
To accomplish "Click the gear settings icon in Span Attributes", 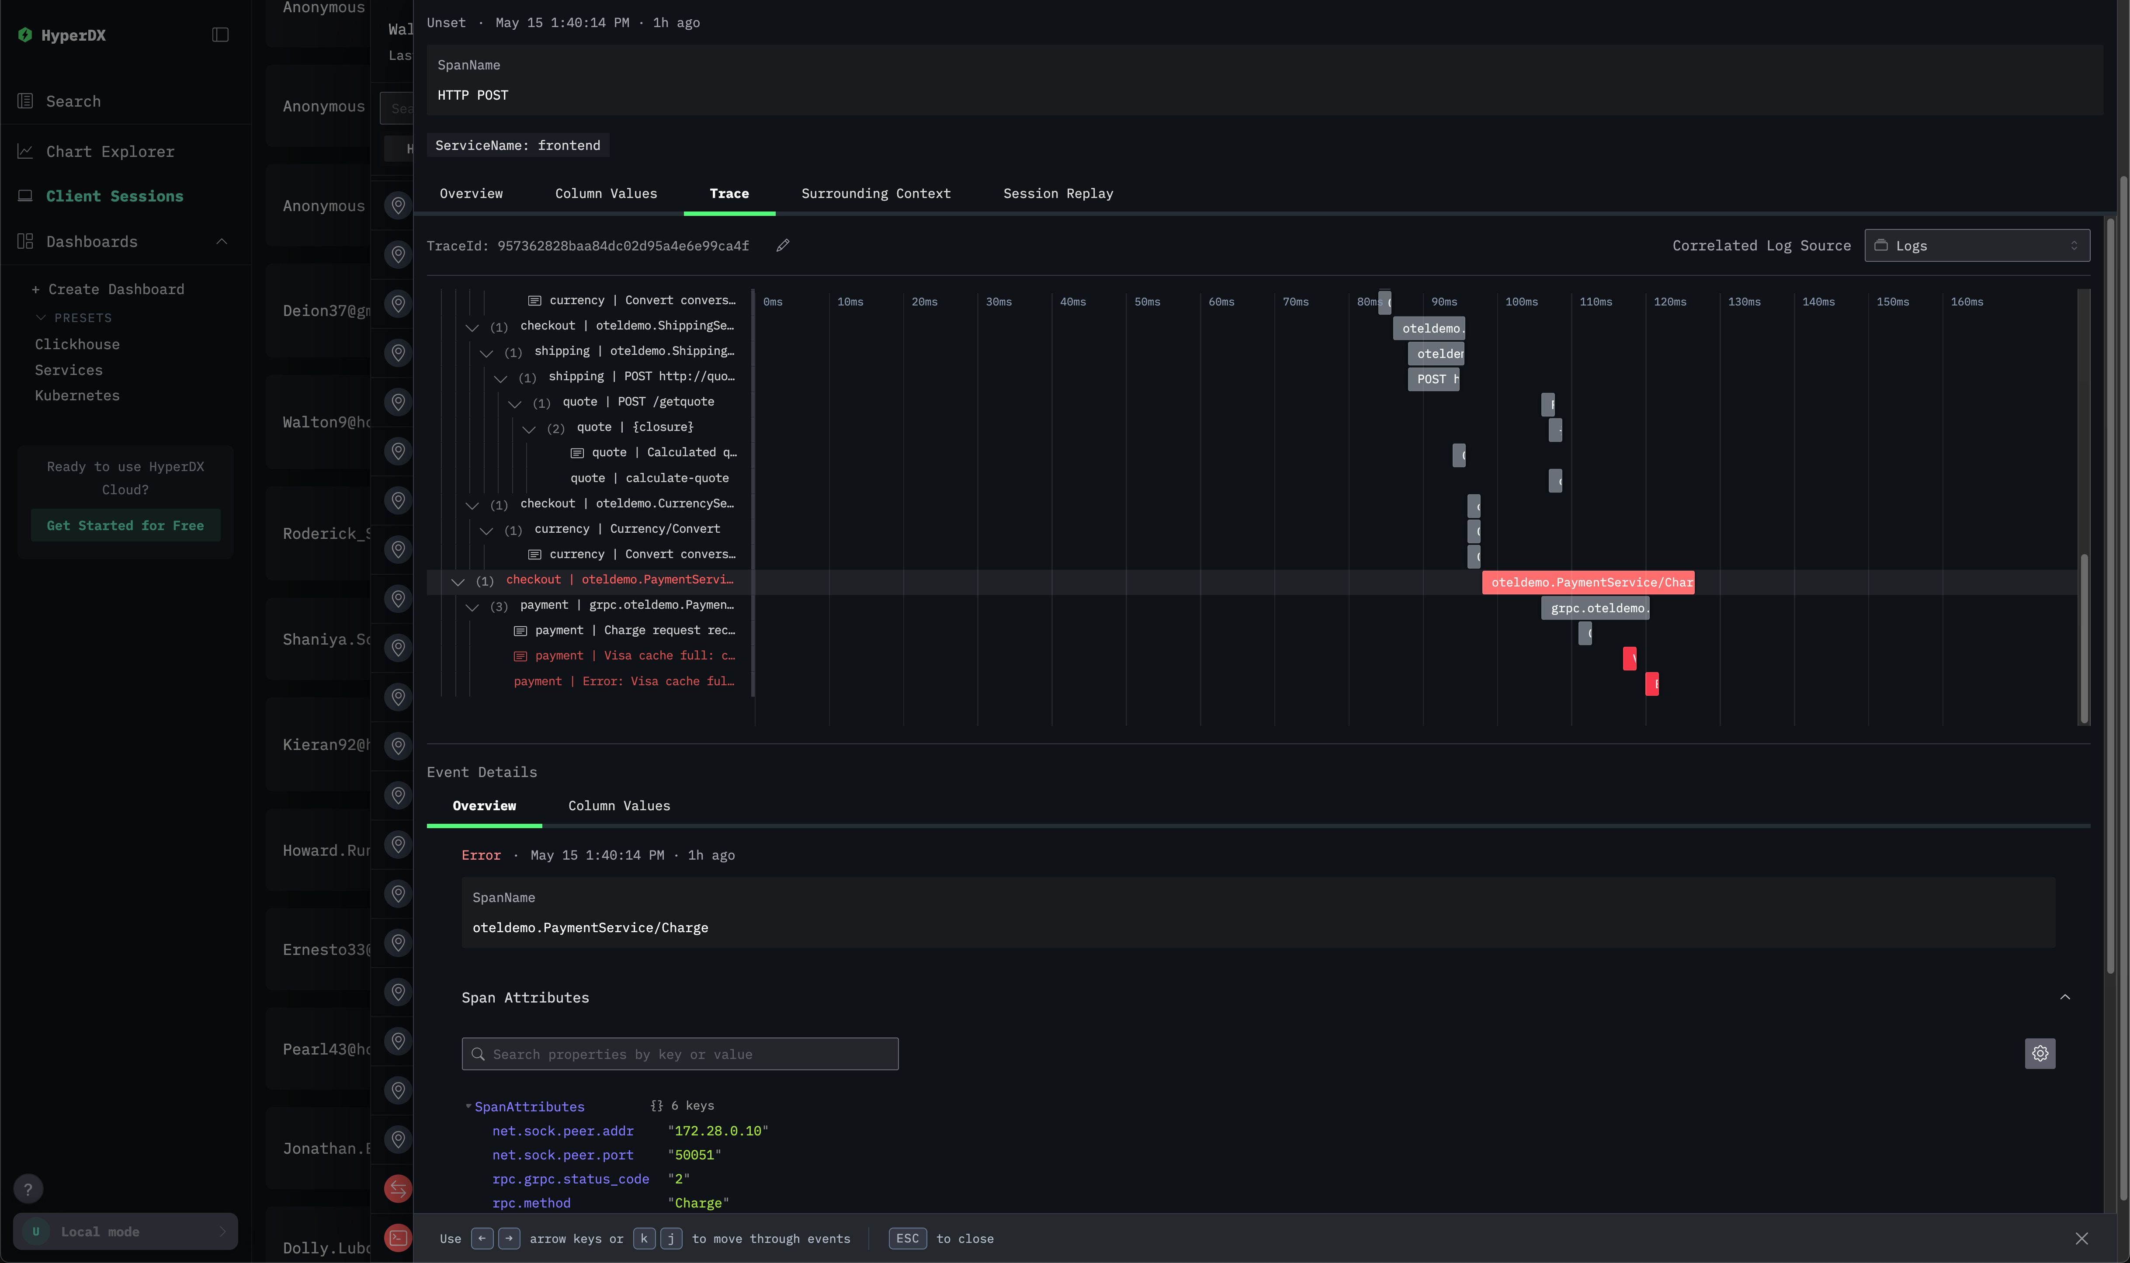I will pyautogui.click(x=2039, y=1054).
